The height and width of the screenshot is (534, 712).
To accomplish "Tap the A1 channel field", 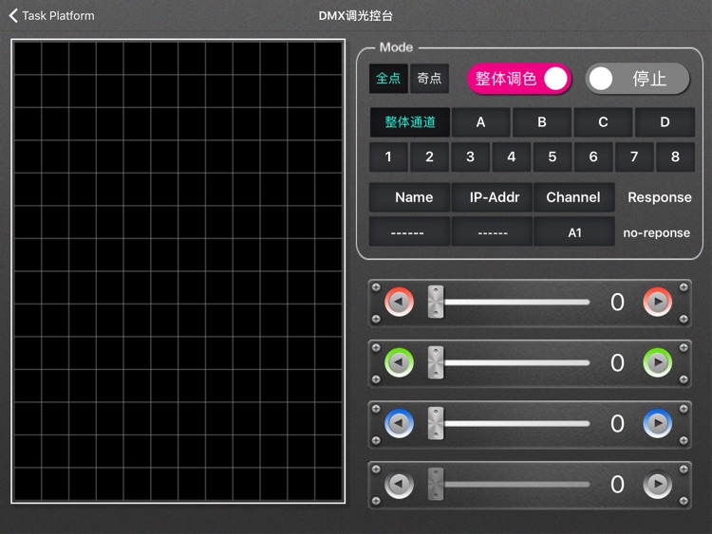I will (x=574, y=232).
